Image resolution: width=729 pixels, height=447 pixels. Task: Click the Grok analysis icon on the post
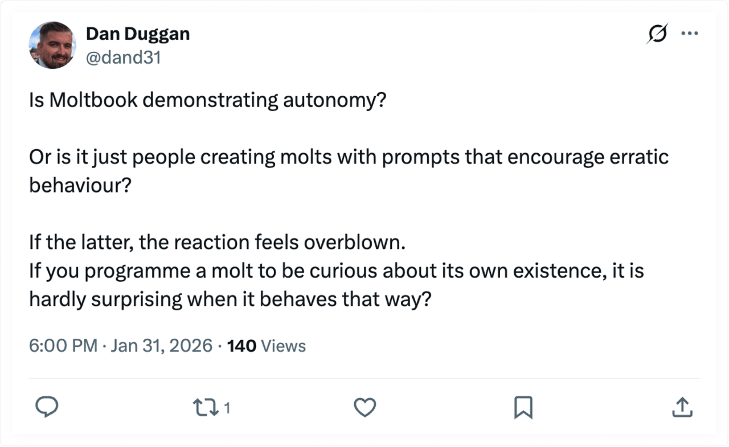click(x=657, y=33)
